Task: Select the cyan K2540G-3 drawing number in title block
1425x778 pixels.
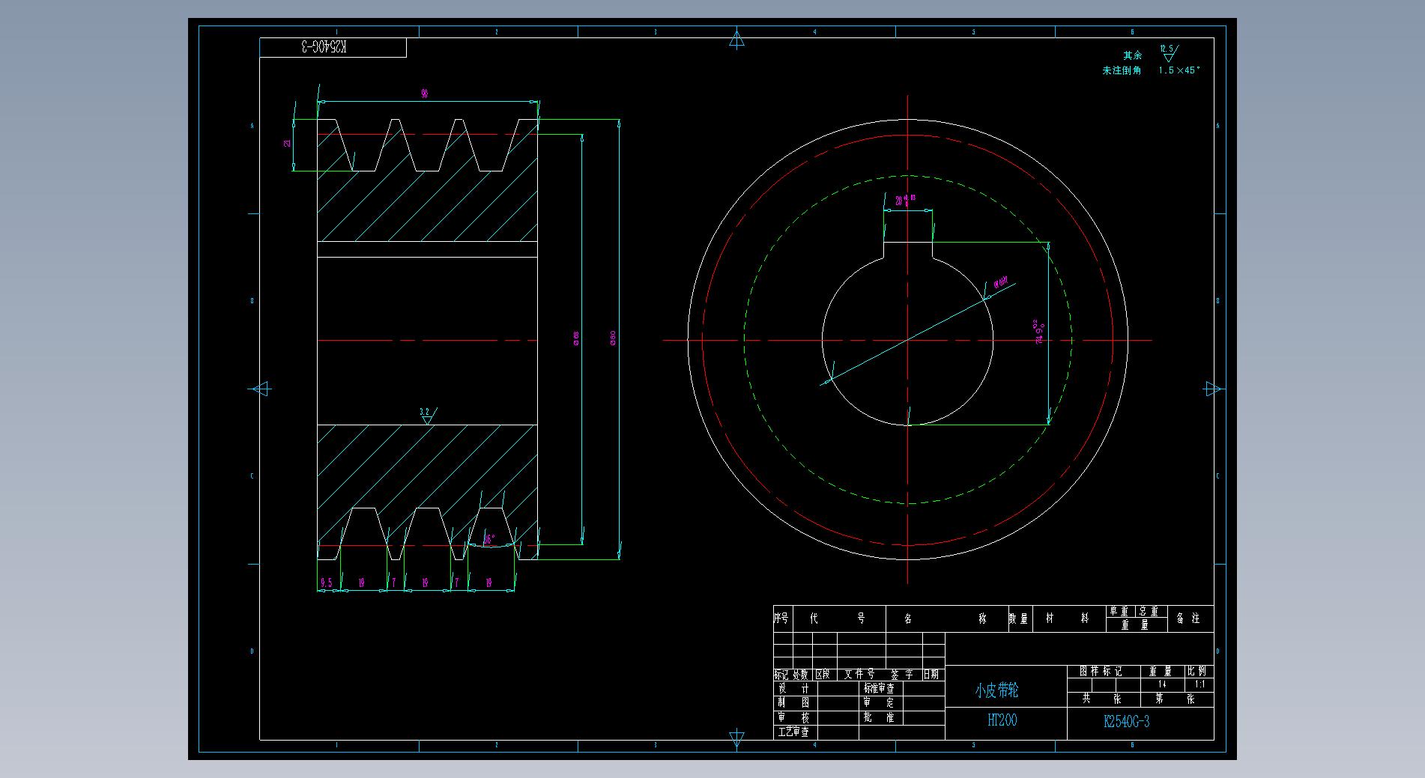Action: point(1126,722)
